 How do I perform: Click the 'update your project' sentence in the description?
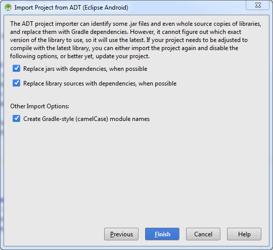[x=122, y=56]
